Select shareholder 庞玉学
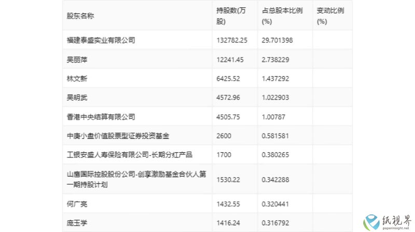Viewport: 415px width, 232px height. click(x=77, y=223)
